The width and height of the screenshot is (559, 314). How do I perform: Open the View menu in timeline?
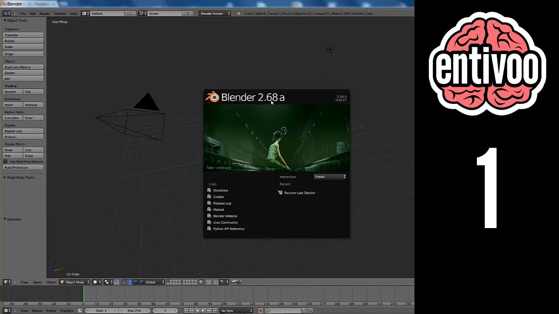[x=24, y=311]
